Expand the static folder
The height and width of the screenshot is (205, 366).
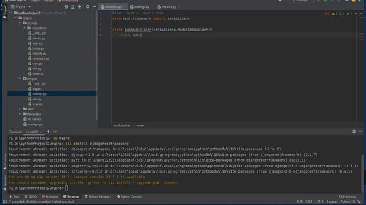20,109
